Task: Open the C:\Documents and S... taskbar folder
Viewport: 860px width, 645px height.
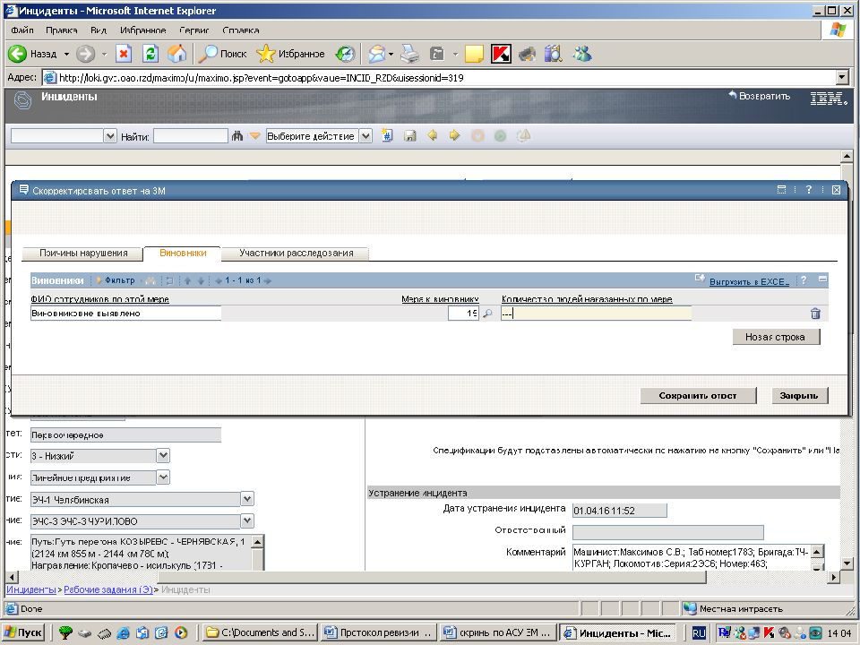Action: click(259, 632)
